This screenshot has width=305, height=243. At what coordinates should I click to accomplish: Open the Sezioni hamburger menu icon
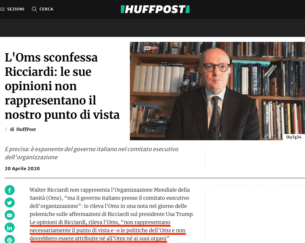tap(2, 9)
